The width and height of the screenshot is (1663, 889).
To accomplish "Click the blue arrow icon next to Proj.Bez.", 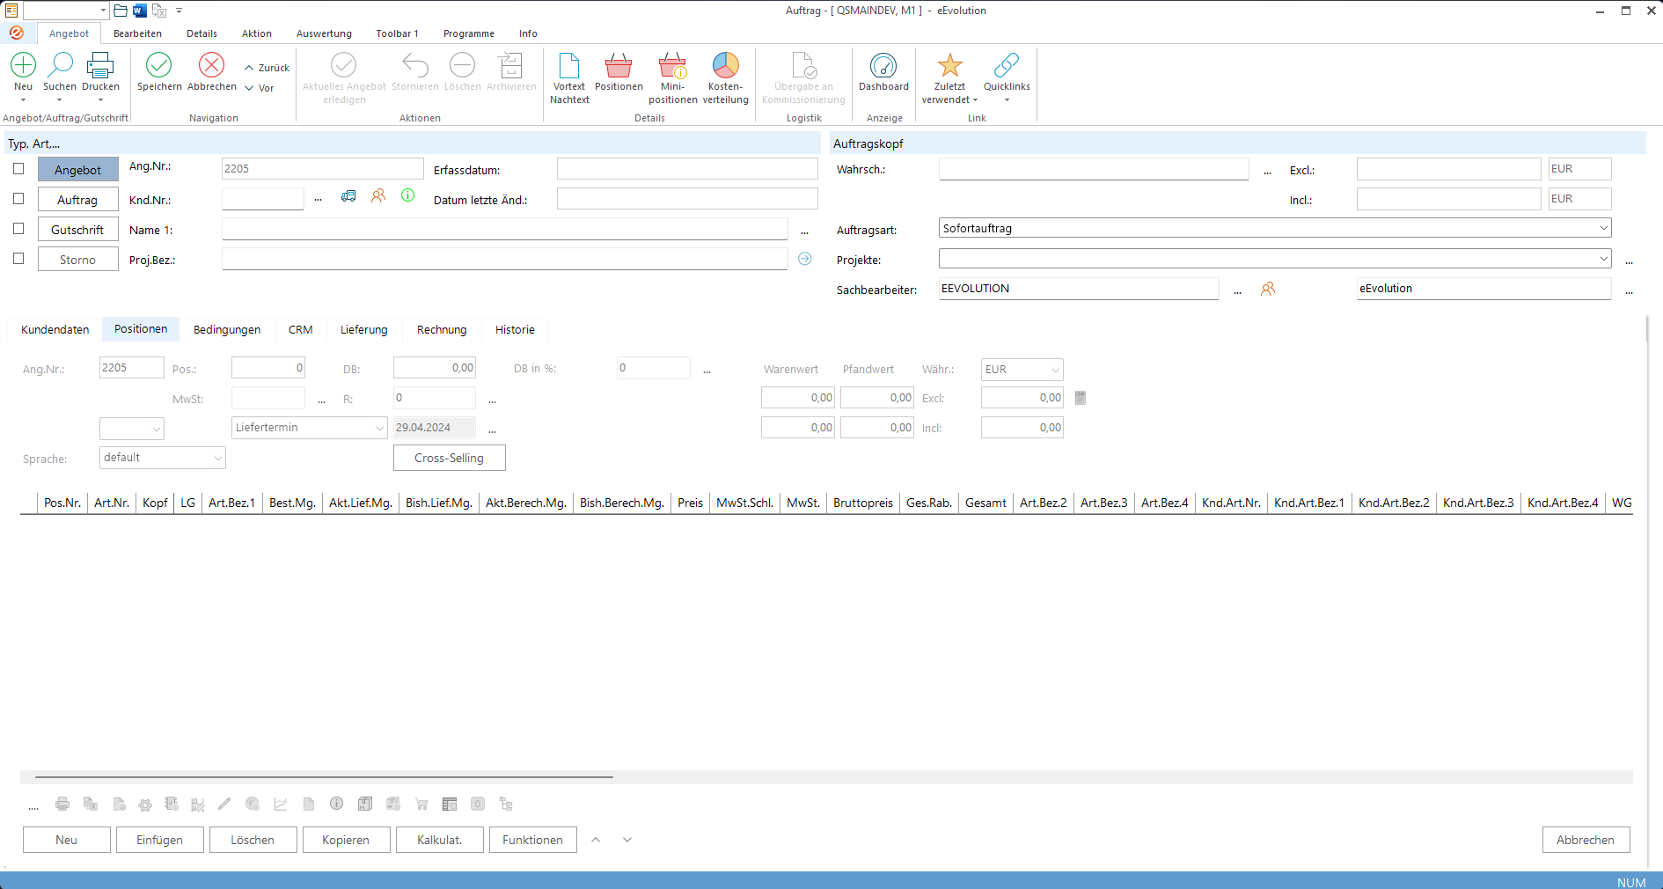I will tap(804, 259).
